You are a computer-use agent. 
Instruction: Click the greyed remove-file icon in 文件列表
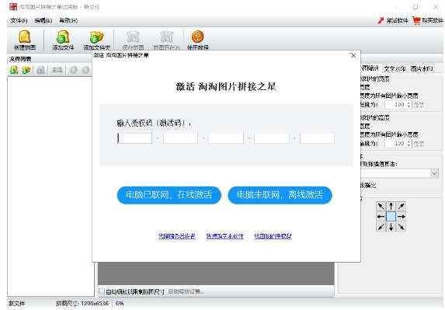tap(40, 70)
